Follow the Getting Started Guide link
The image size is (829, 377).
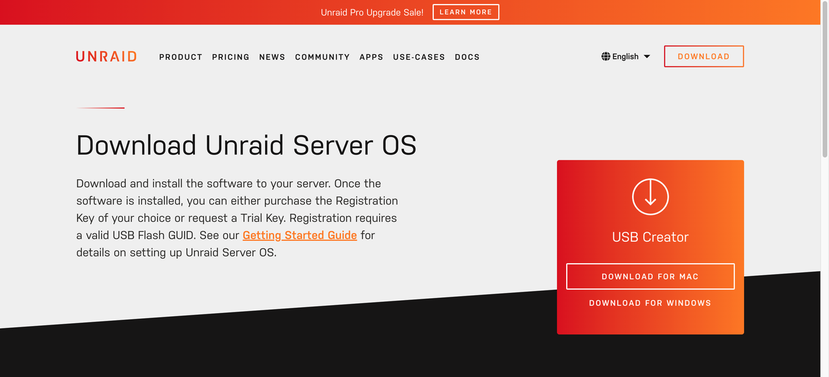tap(299, 235)
